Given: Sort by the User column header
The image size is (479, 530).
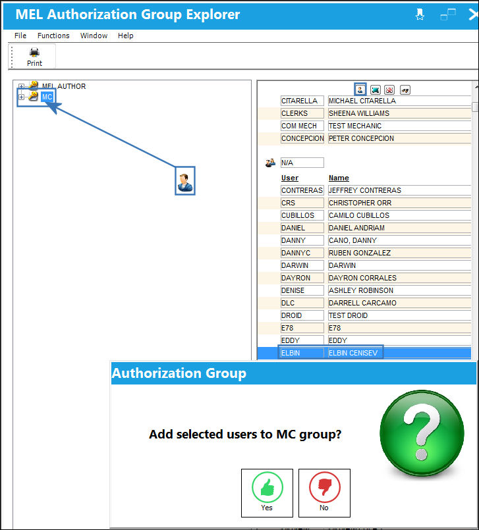Looking at the screenshot, I should coord(289,178).
